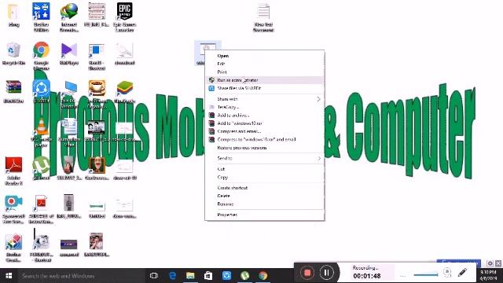Launch the KMPlayer desktop shortcut
The image size is (503, 283).
[69, 53]
